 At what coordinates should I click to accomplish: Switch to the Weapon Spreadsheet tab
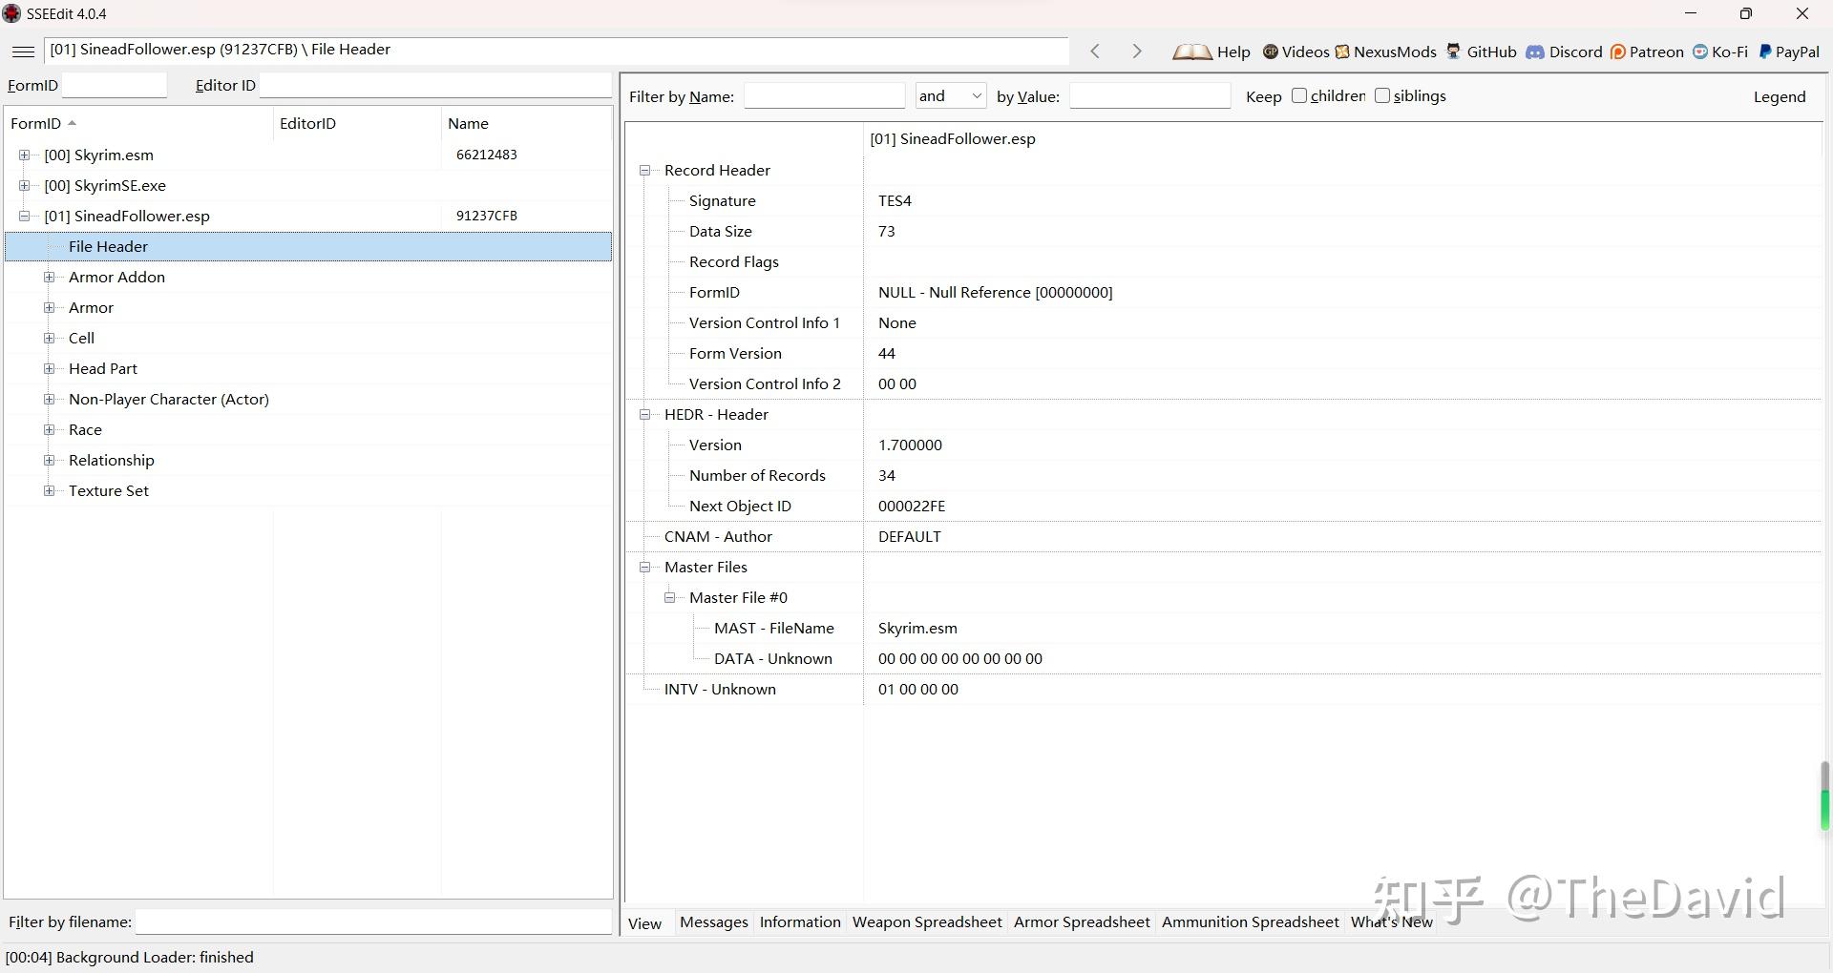[926, 921]
